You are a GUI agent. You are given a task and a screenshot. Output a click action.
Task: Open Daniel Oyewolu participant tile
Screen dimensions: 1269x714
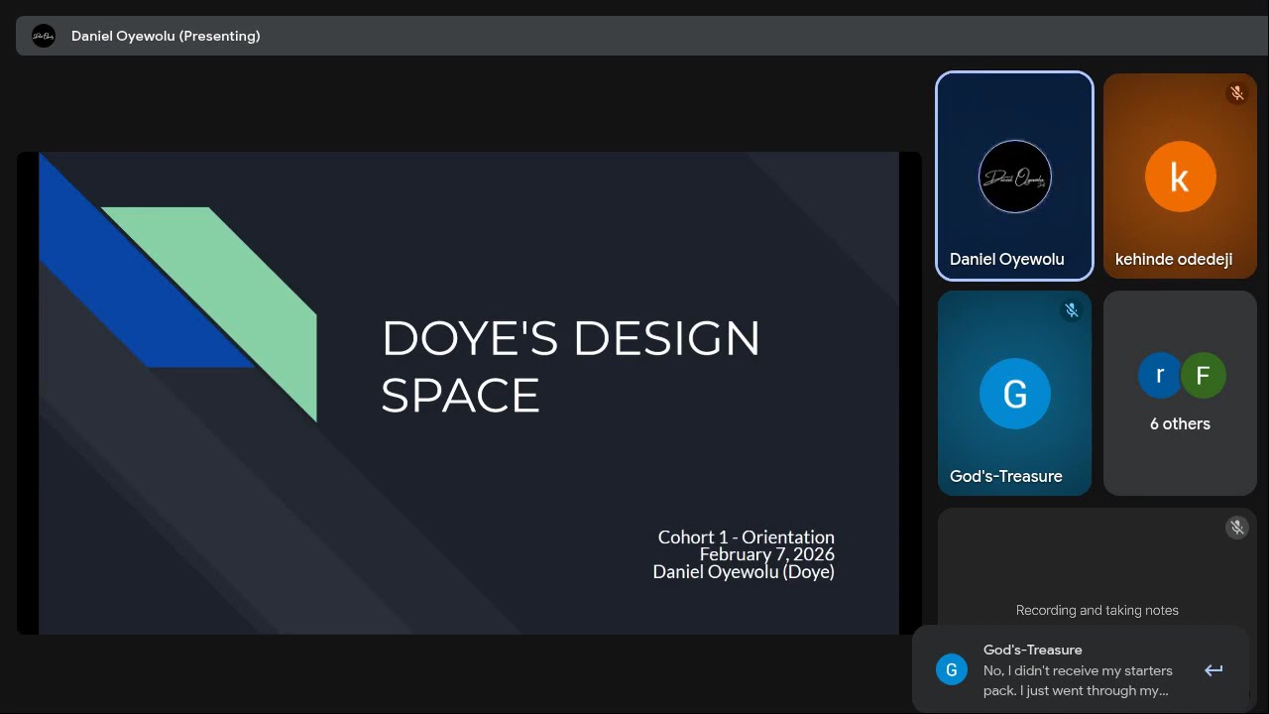click(1014, 176)
